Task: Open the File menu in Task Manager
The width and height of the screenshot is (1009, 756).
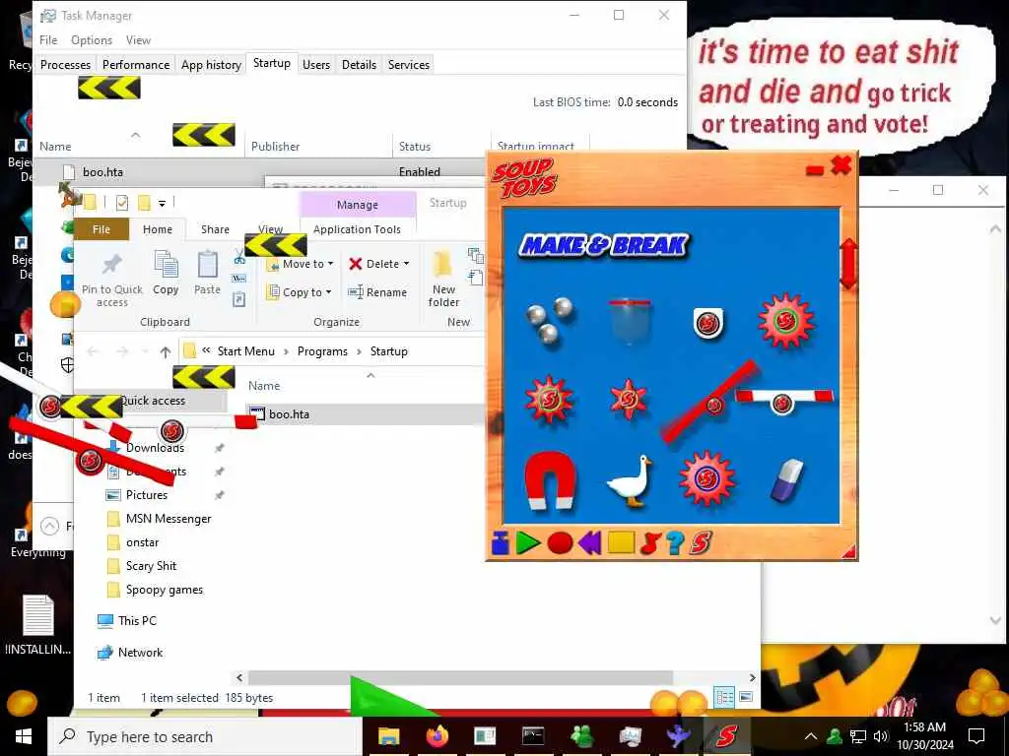Action: point(48,39)
